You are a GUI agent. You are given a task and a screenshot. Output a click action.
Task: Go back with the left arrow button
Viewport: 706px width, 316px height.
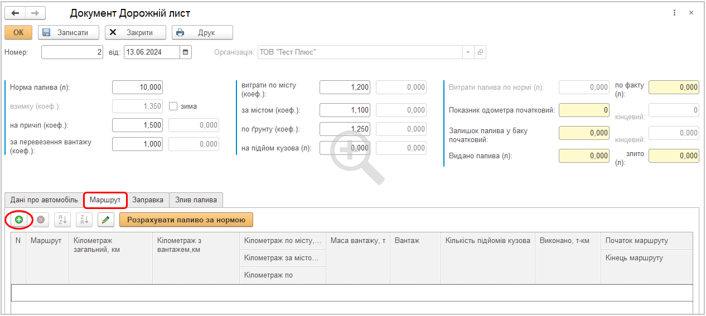pyautogui.click(x=15, y=13)
